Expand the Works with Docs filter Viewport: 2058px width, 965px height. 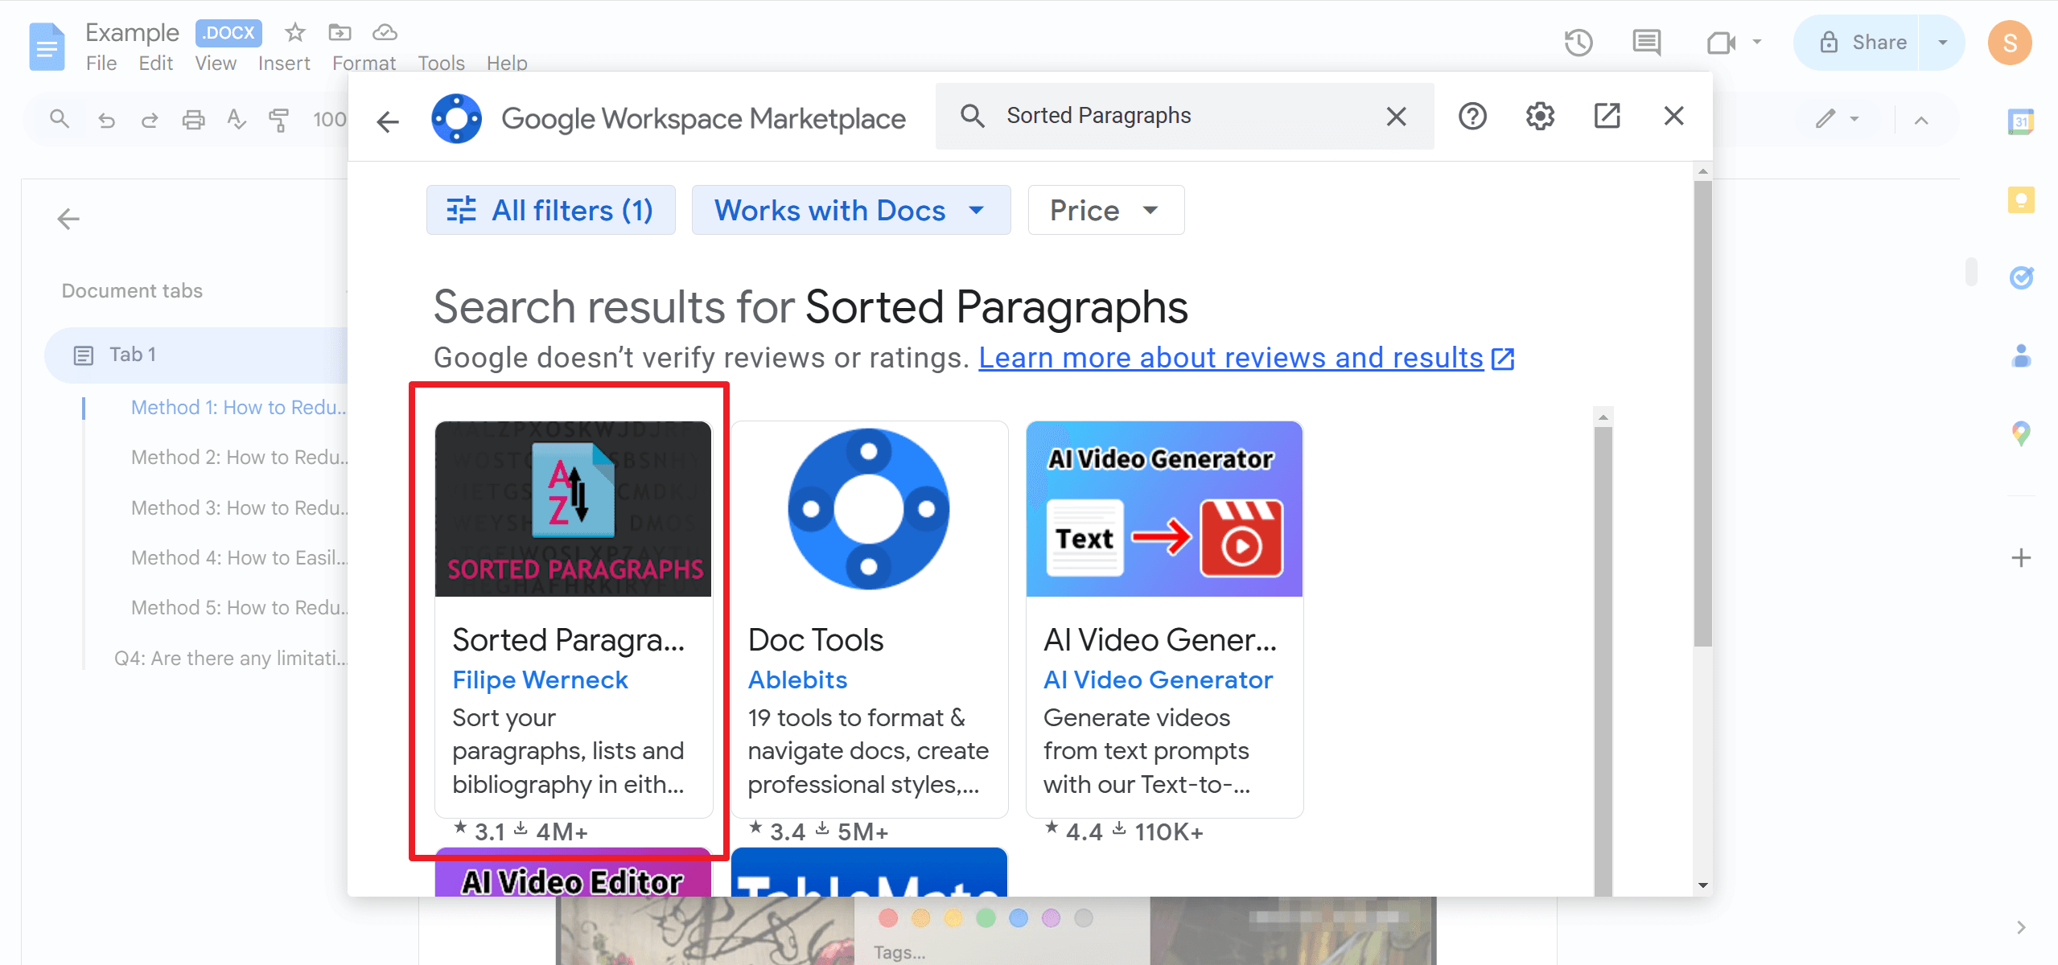pos(850,210)
